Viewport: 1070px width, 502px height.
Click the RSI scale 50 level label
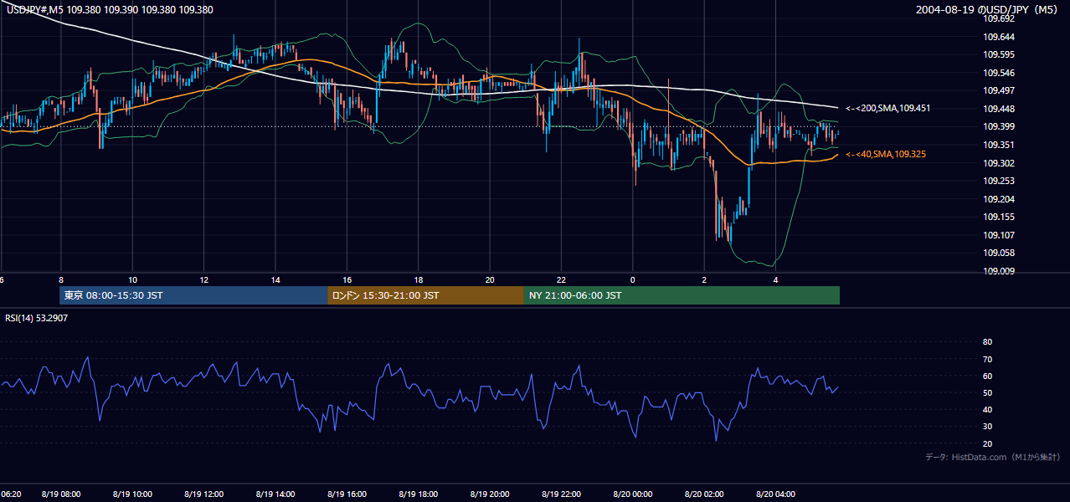click(987, 392)
